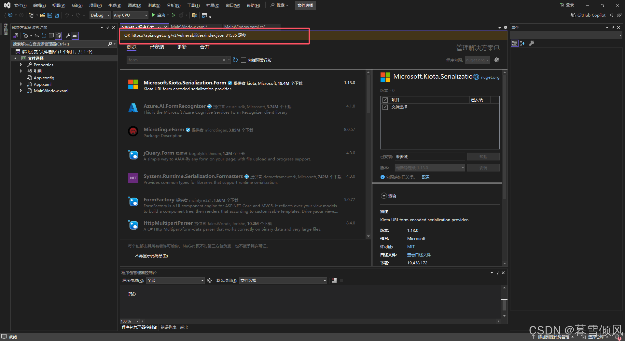625x341 pixels.
Task: Click property pages wrench in Properties panel
Action: click(532, 43)
